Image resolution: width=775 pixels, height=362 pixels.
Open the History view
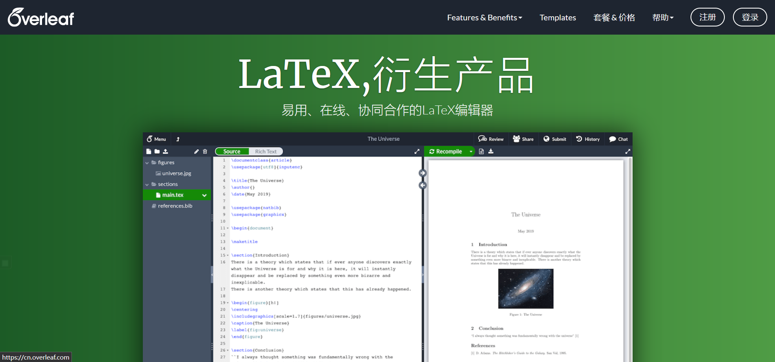588,139
